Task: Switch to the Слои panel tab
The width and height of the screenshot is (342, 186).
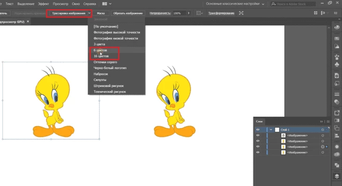Action: pos(259,122)
